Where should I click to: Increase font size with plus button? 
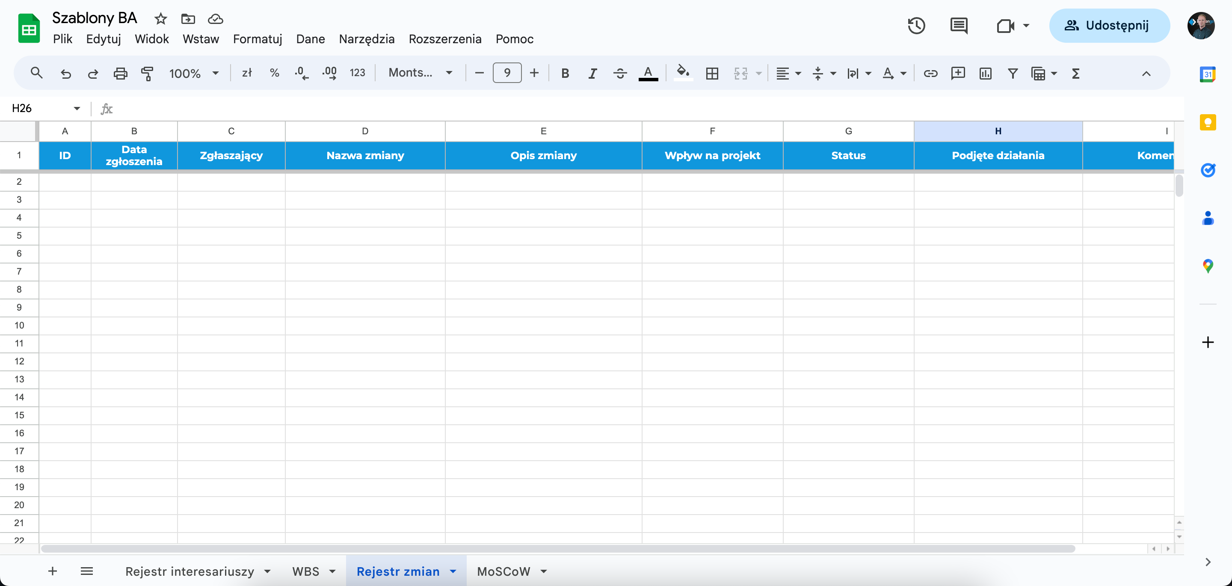(534, 73)
